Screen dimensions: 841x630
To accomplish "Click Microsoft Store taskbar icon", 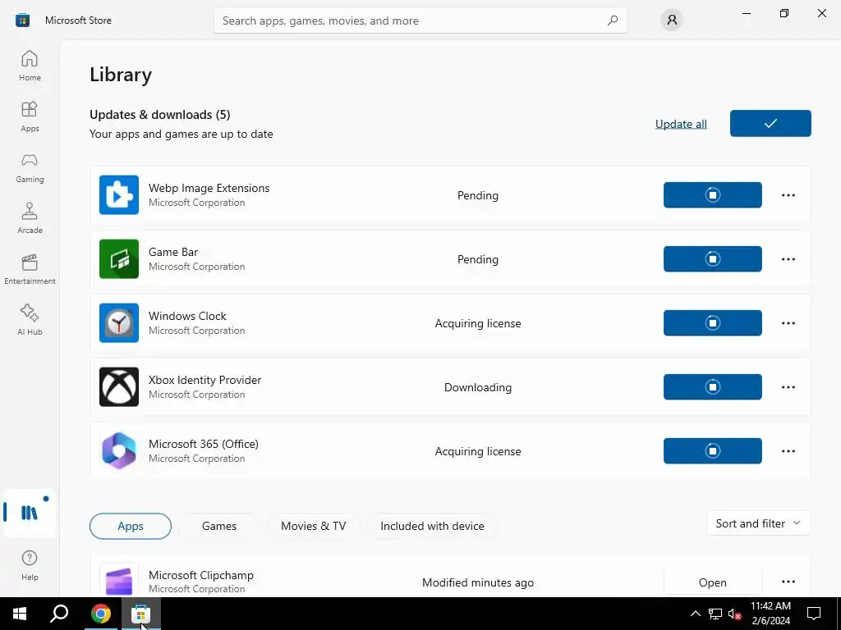I will coord(140,614).
